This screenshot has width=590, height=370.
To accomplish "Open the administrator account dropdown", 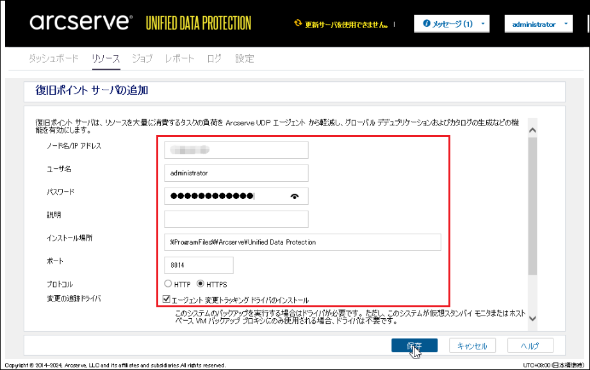I will pyautogui.click(x=539, y=24).
